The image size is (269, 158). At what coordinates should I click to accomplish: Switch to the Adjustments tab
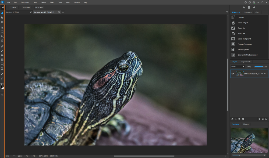[246, 62]
